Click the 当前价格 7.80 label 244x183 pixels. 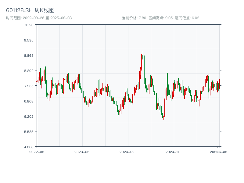click(134, 18)
